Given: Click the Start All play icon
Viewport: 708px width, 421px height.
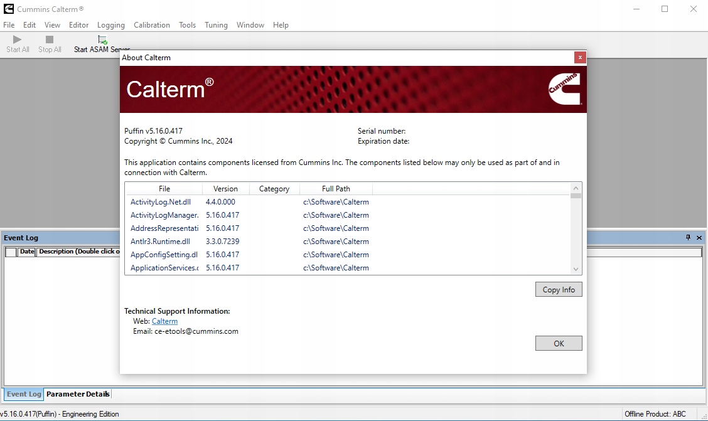Looking at the screenshot, I should coord(18,40).
